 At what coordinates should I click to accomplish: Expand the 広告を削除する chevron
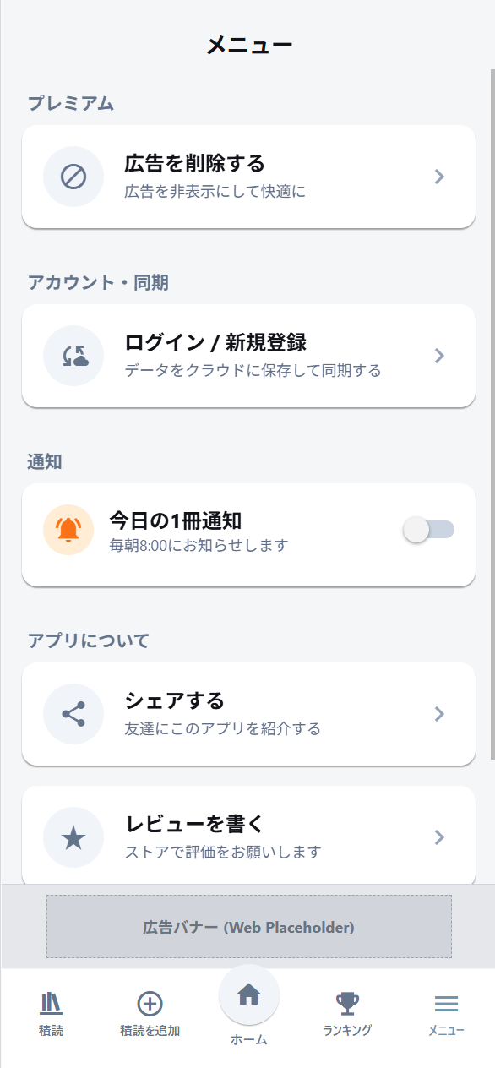[438, 176]
